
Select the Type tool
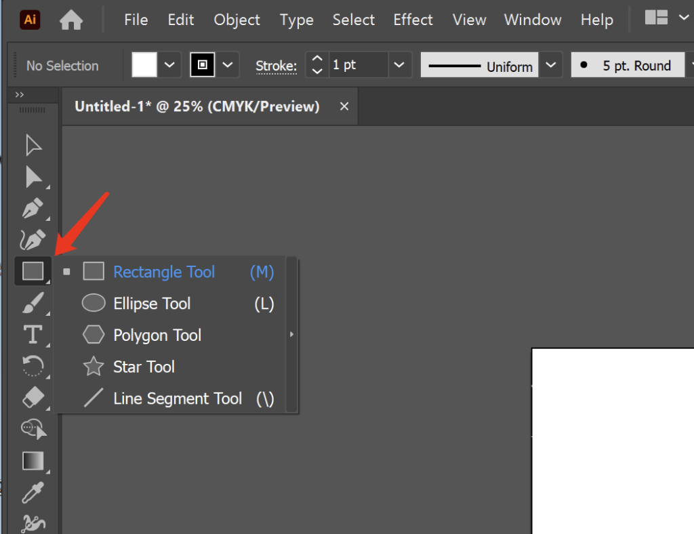(x=33, y=334)
